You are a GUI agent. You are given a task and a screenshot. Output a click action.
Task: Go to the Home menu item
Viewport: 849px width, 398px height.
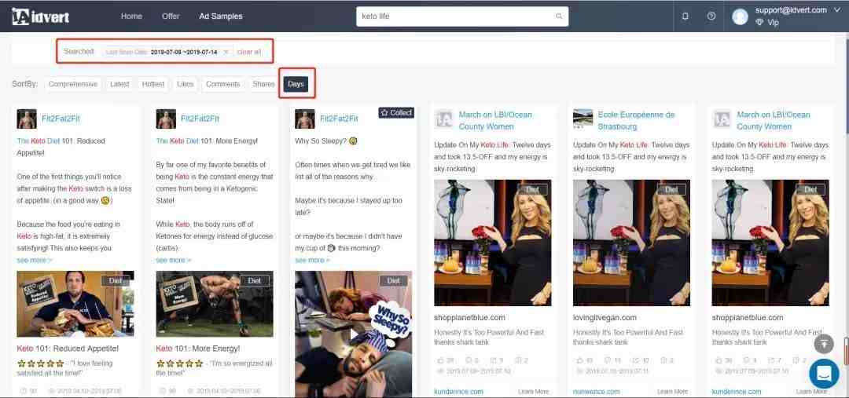pos(131,16)
